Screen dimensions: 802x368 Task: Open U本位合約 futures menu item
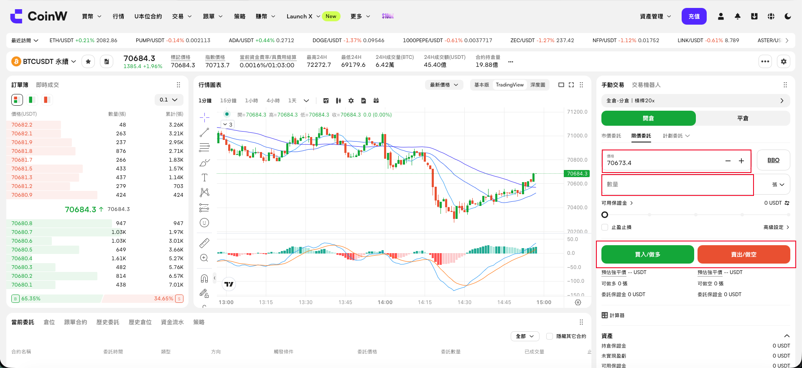point(148,16)
